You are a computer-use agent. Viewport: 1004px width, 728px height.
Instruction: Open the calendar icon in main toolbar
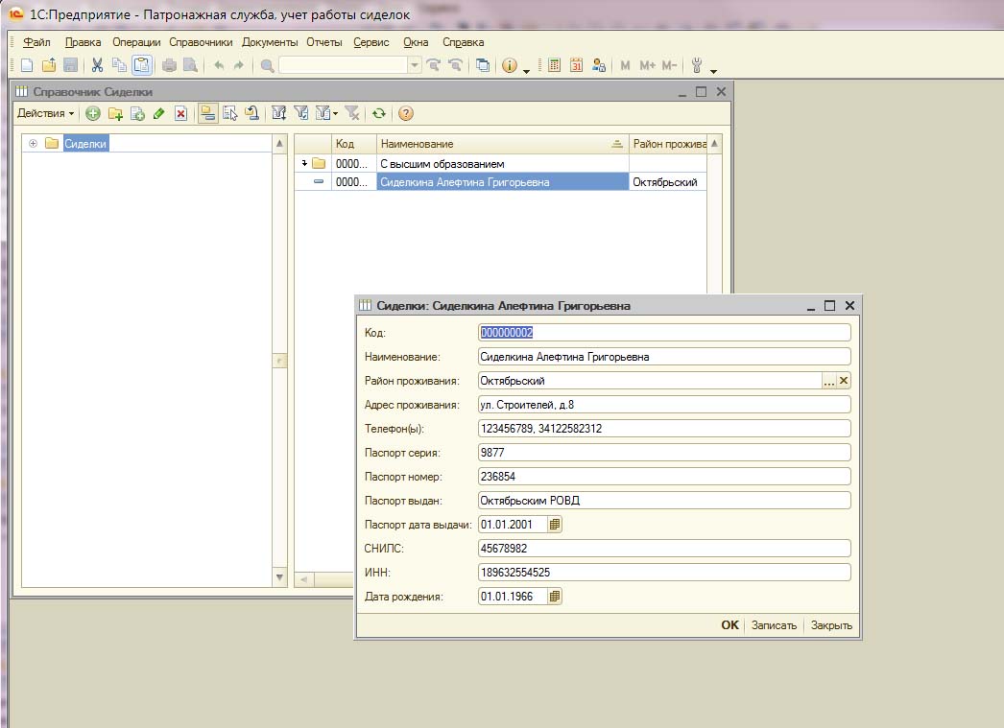(x=577, y=65)
